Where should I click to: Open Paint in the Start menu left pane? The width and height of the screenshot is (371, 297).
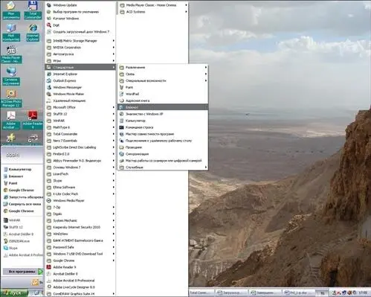22,183
